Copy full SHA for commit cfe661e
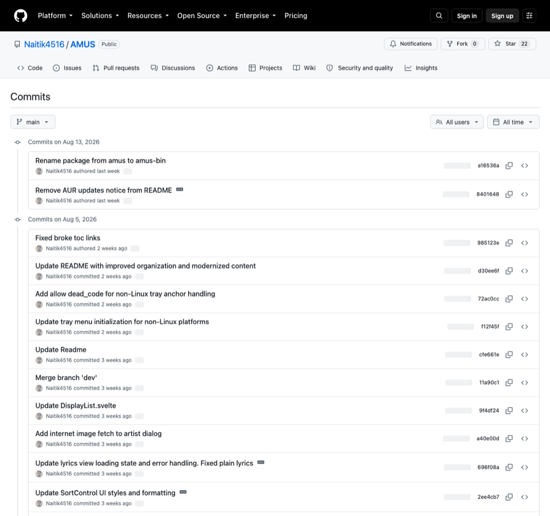550x516 pixels. 509,355
